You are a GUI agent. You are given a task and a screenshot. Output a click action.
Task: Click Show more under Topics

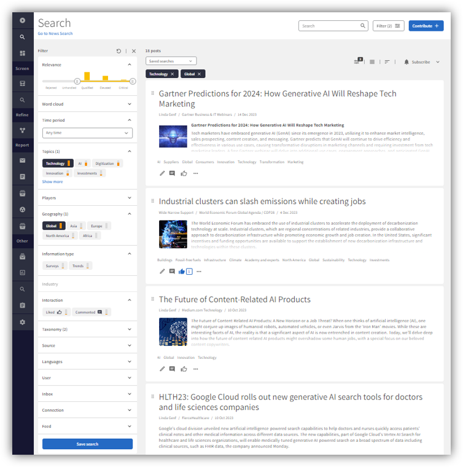coord(52,182)
